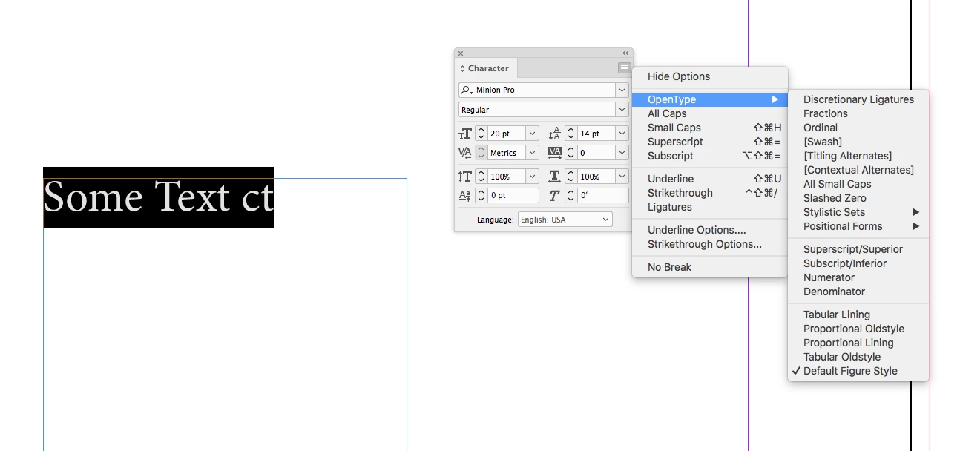The width and height of the screenshot is (960, 451).
Task: Click the horizontal scale icon
Action: (x=555, y=177)
